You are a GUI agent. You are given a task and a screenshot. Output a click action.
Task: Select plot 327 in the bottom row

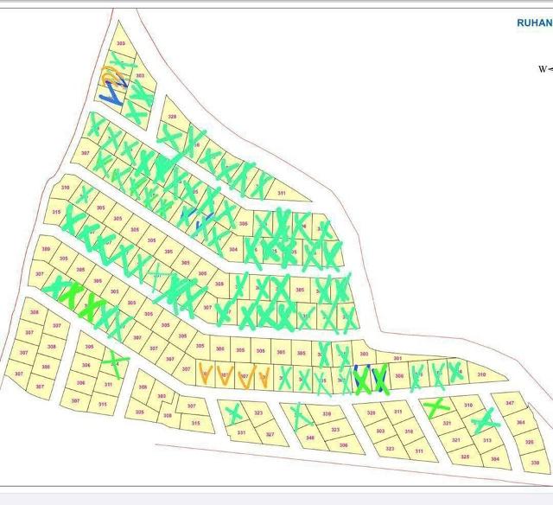(270, 432)
